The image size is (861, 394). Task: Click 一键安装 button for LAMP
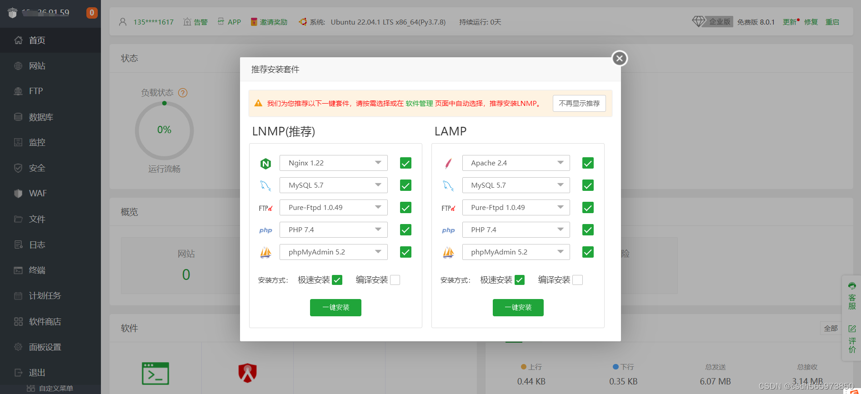[518, 308]
